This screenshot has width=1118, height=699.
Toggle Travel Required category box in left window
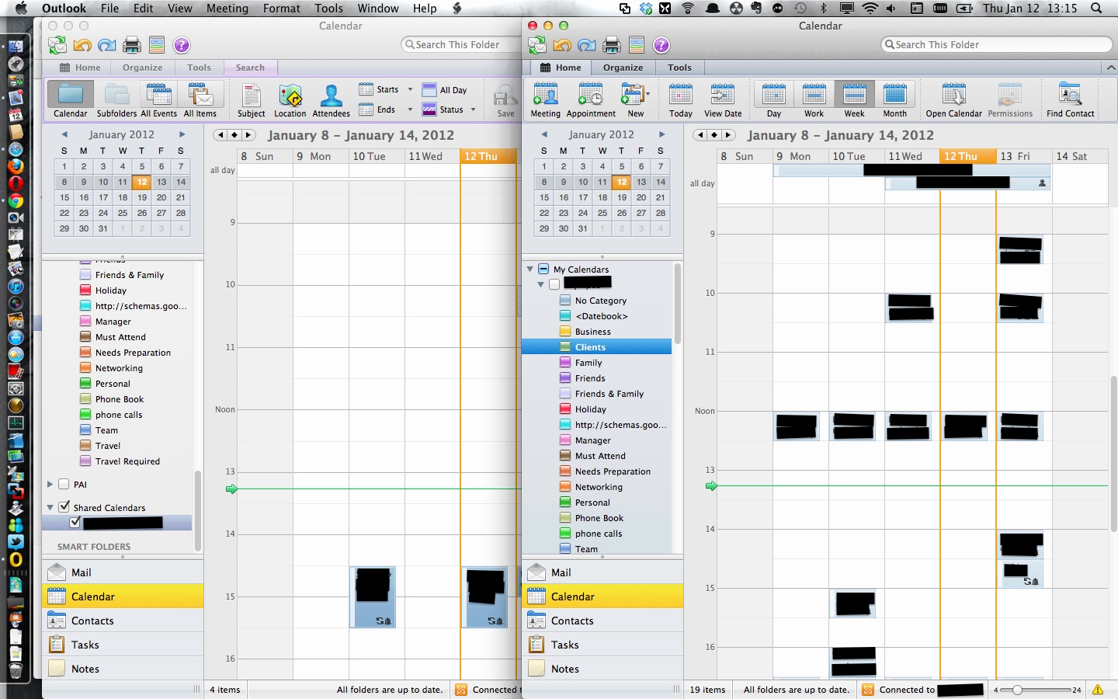click(85, 461)
